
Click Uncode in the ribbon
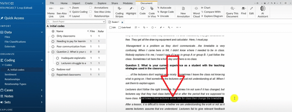point(163,16)
